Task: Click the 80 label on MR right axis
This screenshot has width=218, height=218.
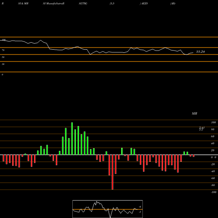Action: [x=213, y=129]
